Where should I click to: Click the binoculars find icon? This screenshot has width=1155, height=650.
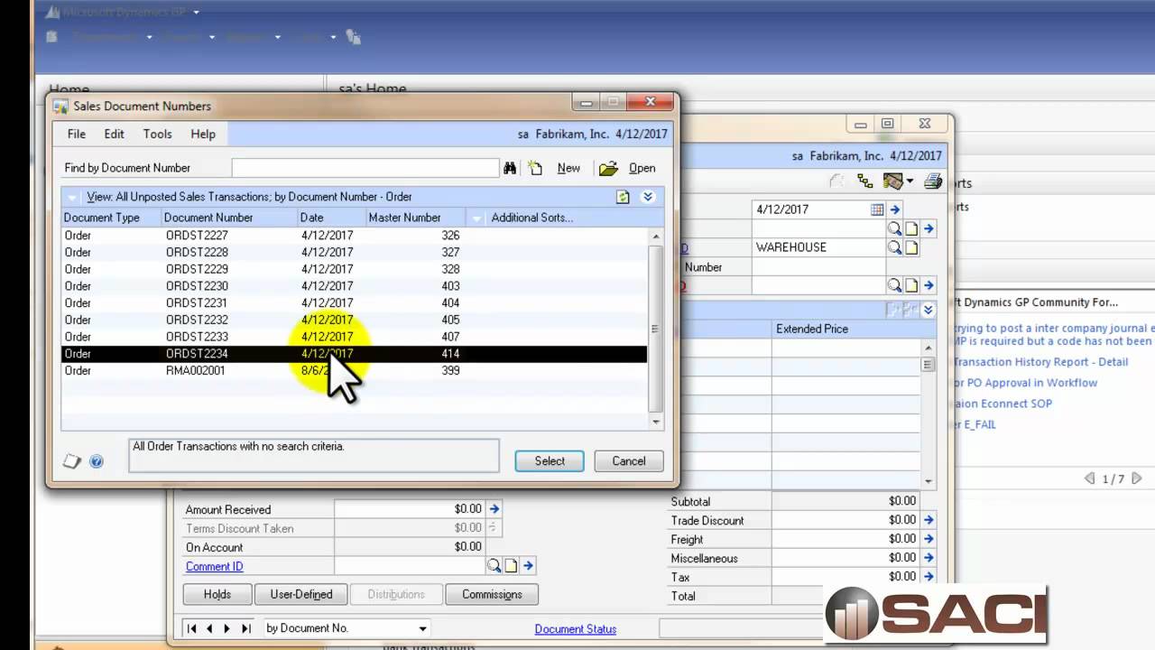click(x=510, y=168)
